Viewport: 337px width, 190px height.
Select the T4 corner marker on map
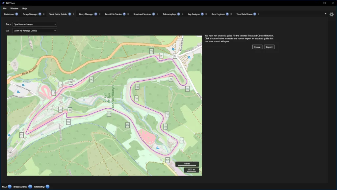point(71,82)
